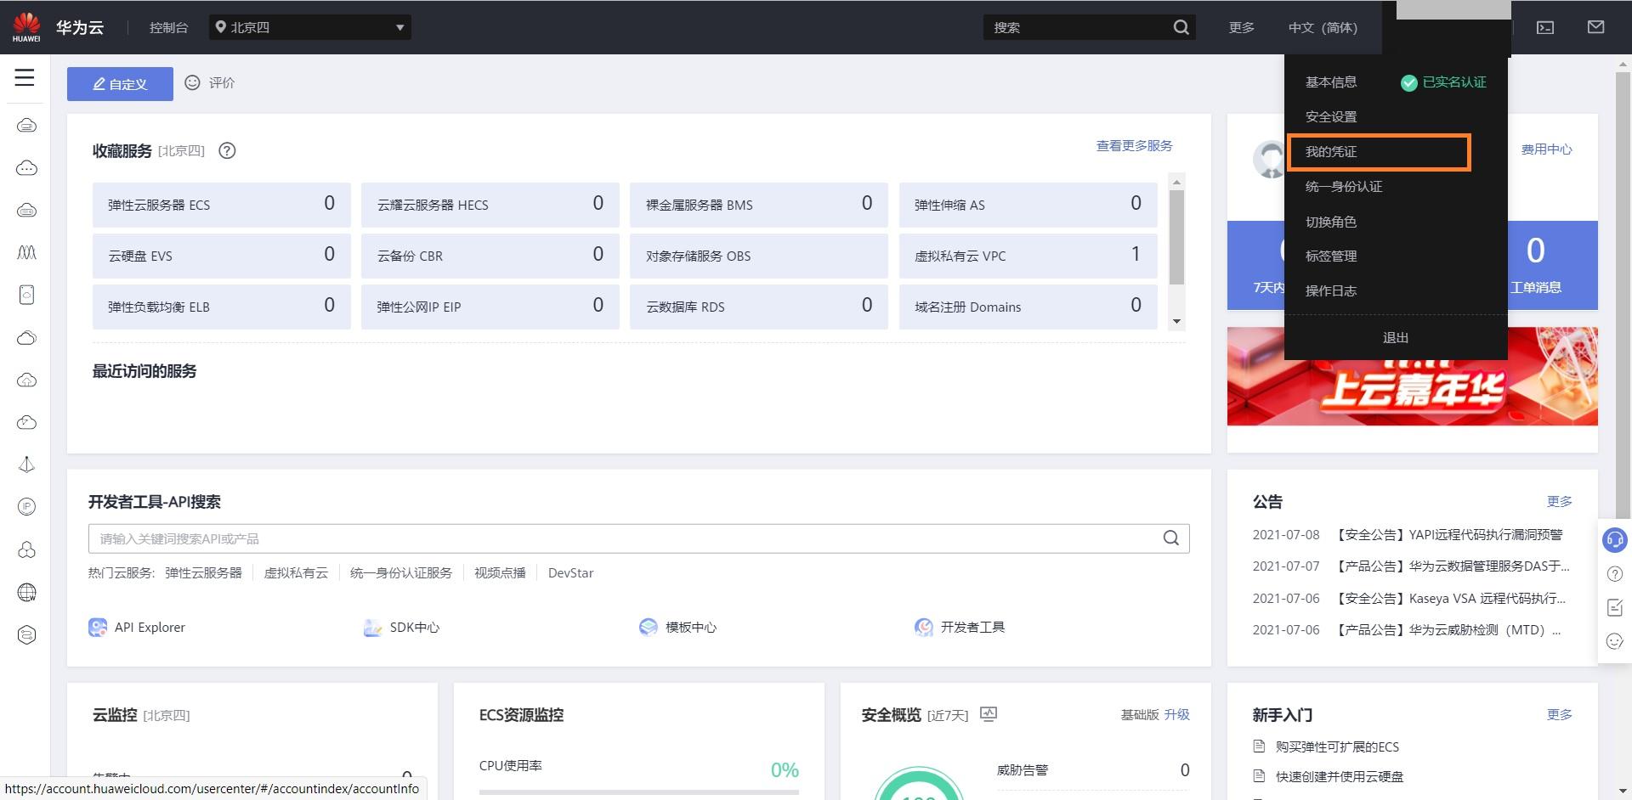Click the search magnifier icon in top bar
The height and width of the screenshot is (800, 1632).
1181,27
